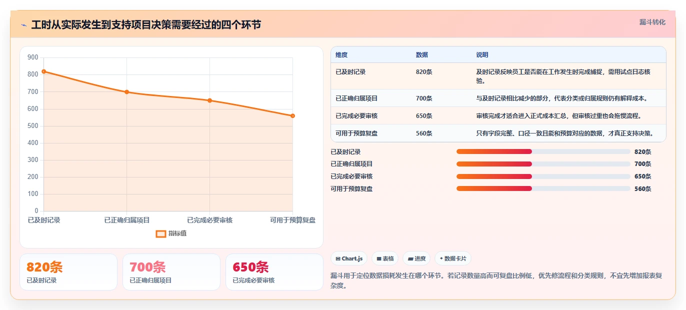Click the 已正确归属项目 label left of progress bars
686x310 pixels.
coord(351,164)
